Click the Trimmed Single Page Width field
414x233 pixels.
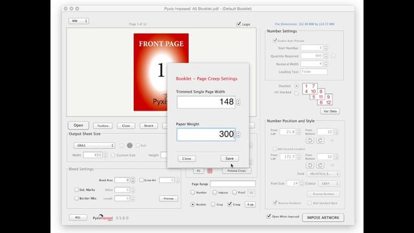(206, 102)
